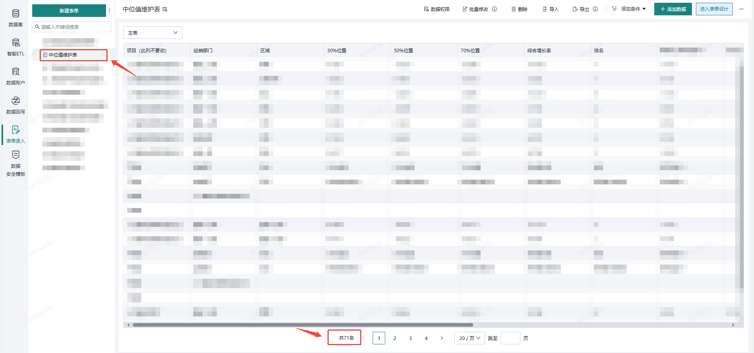The width and height of the screenshot is (754, 353).
Task: Click the info icon beside 批量修改
Action: coord(494,9)
